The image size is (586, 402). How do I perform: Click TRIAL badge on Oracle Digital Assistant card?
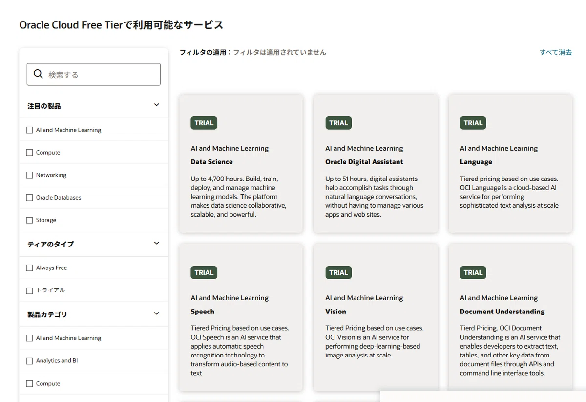pos(338,123)
